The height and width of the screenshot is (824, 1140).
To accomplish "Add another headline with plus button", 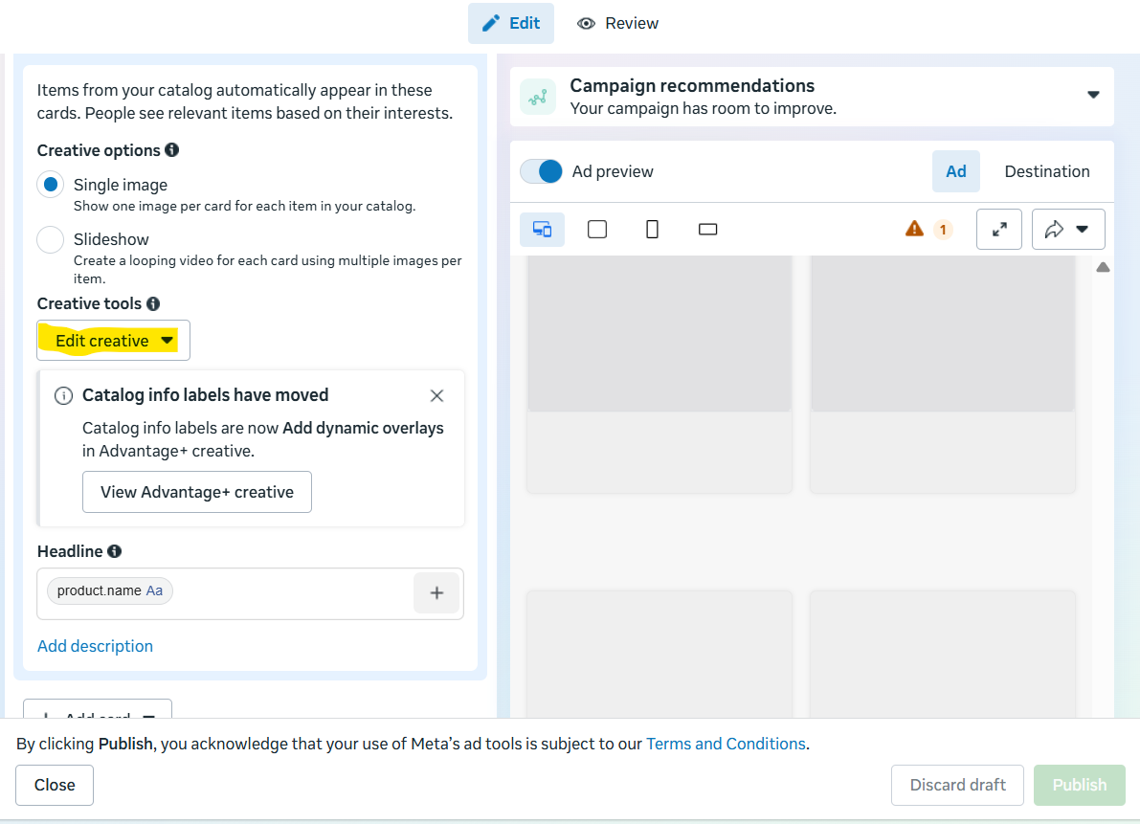I will click(436, 593).
